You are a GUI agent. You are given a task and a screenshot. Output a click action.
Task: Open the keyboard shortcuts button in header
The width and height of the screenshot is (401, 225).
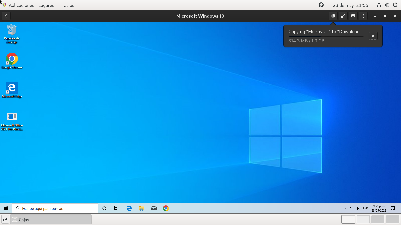coord(353,16)
